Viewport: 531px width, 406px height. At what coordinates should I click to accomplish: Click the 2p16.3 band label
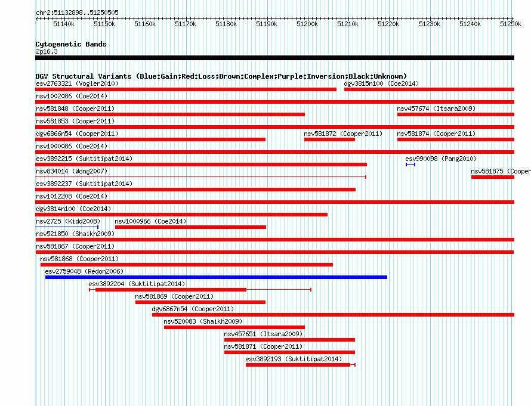(x=47, y=51)
